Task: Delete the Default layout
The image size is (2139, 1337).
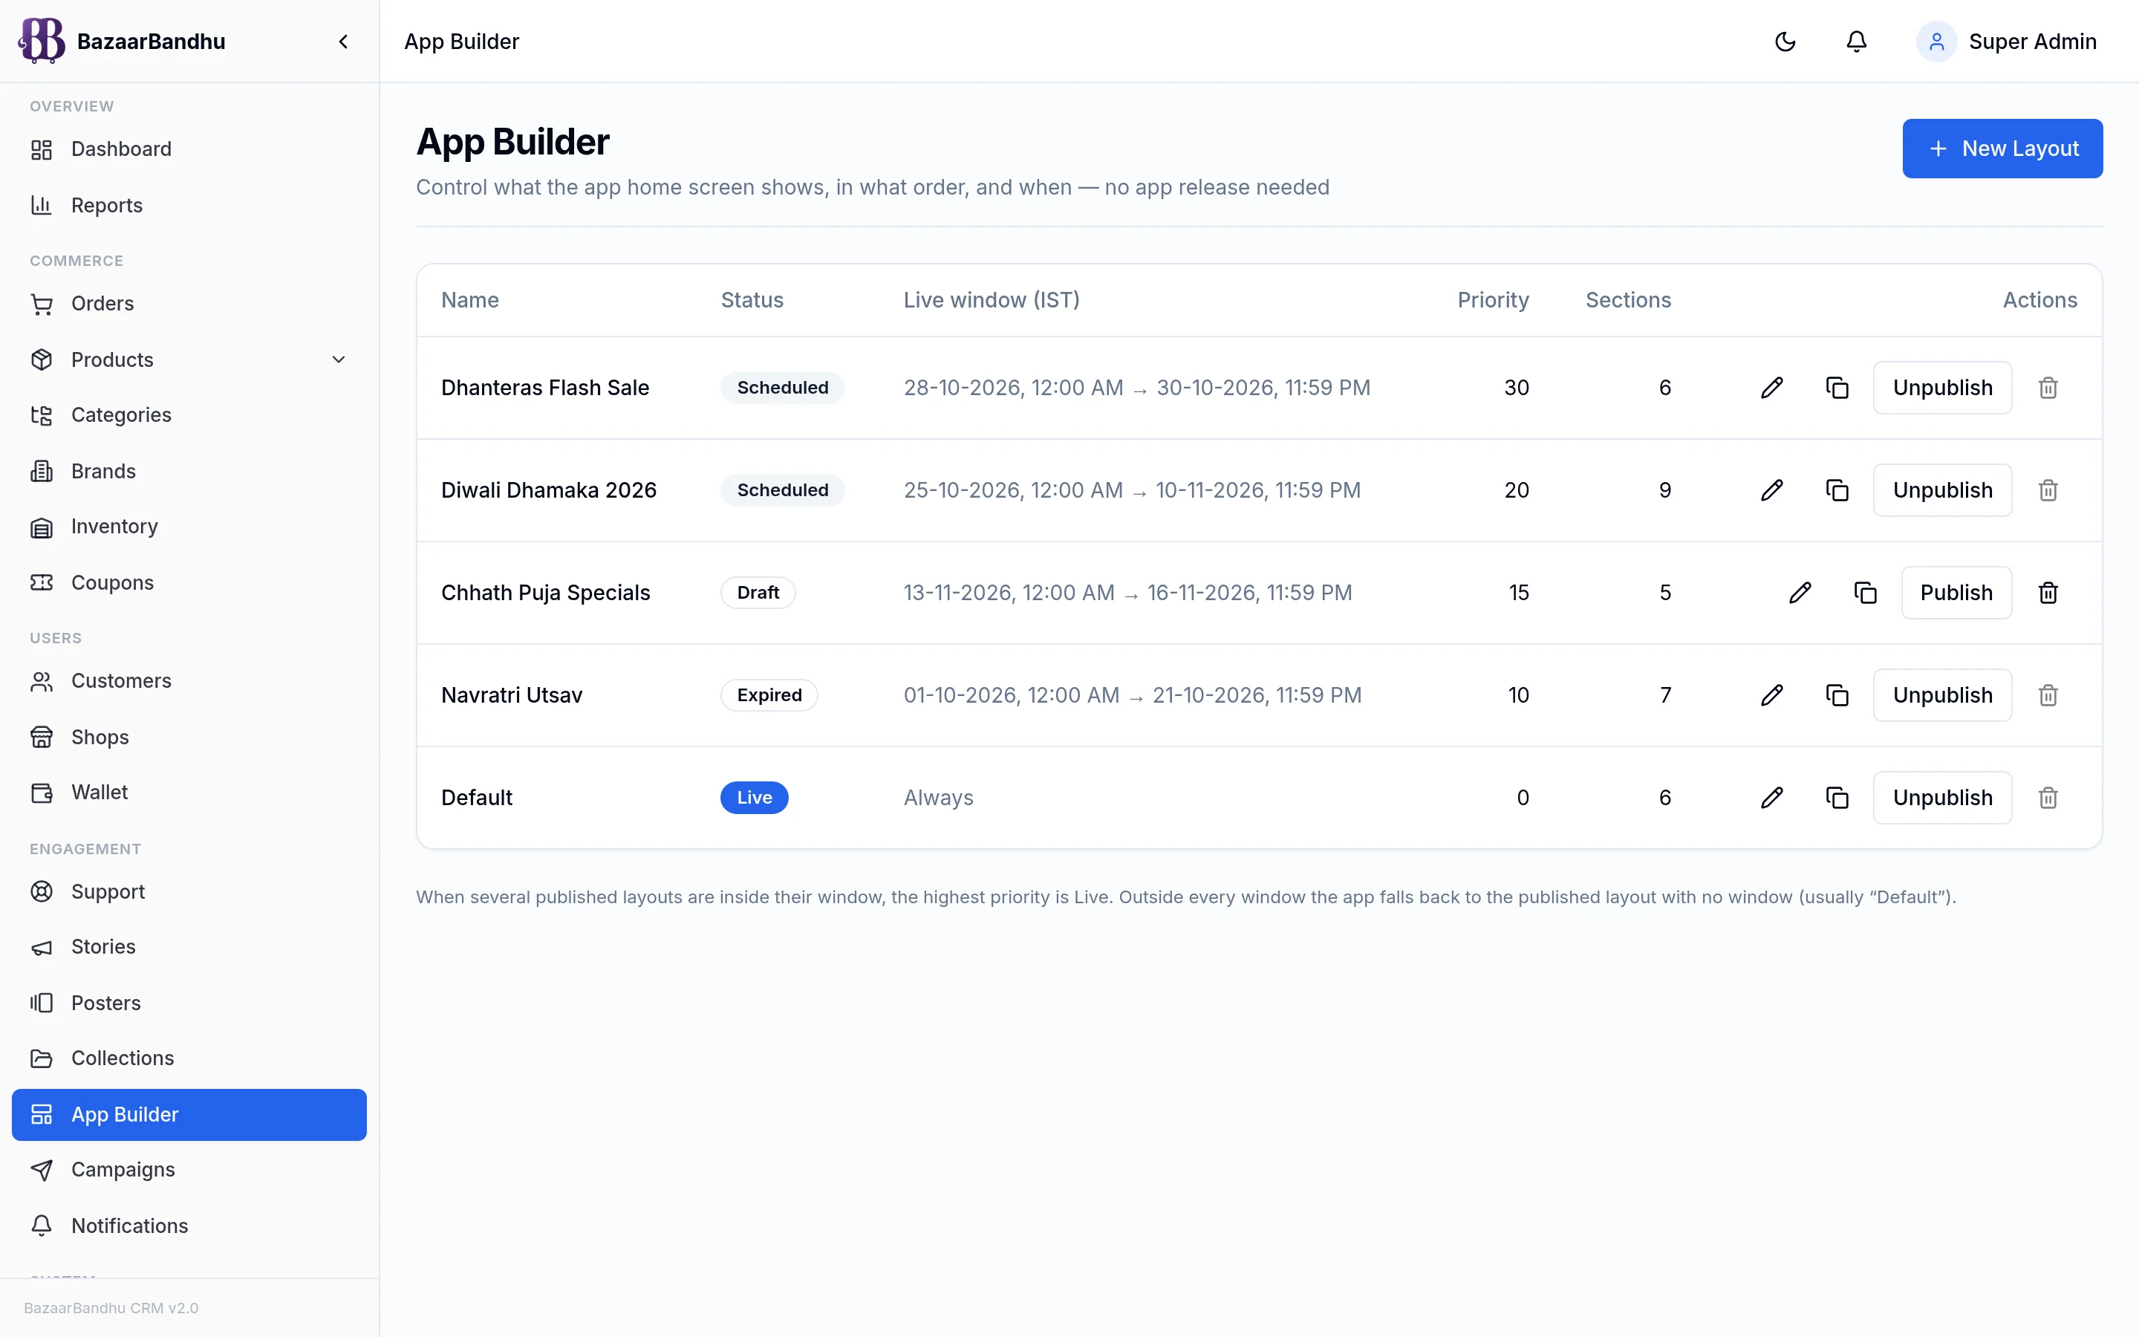Action: click(2048, 798)
